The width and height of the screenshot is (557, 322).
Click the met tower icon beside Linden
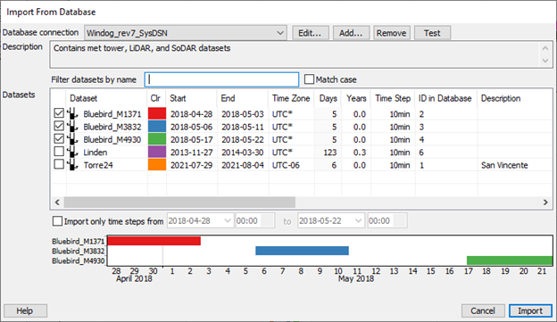[72, 152]
